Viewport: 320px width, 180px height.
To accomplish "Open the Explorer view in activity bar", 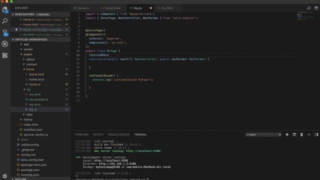I will [x=5, y=9].
